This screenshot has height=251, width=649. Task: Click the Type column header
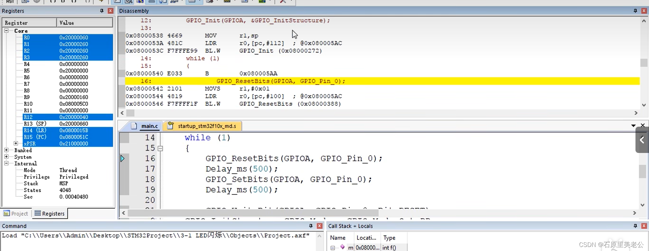coord(394,238)
